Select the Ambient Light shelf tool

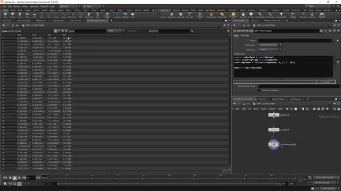(x=281, y=15)
